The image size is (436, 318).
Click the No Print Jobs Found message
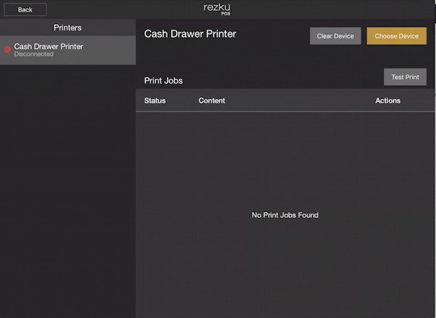coord(285,215)
